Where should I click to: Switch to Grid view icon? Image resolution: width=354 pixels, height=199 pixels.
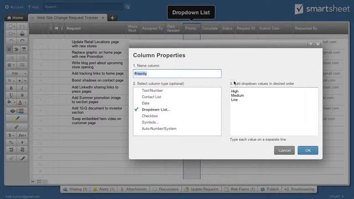click(x=9, y=49)
